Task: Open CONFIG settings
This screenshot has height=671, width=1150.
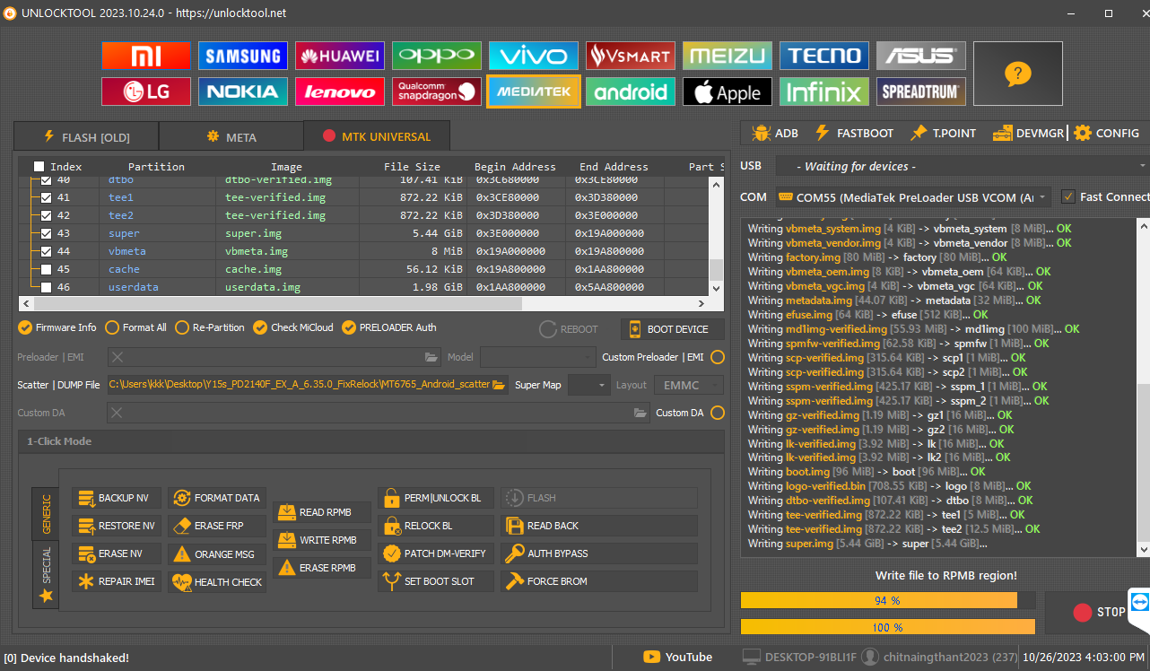Action: click(1106, 133)
